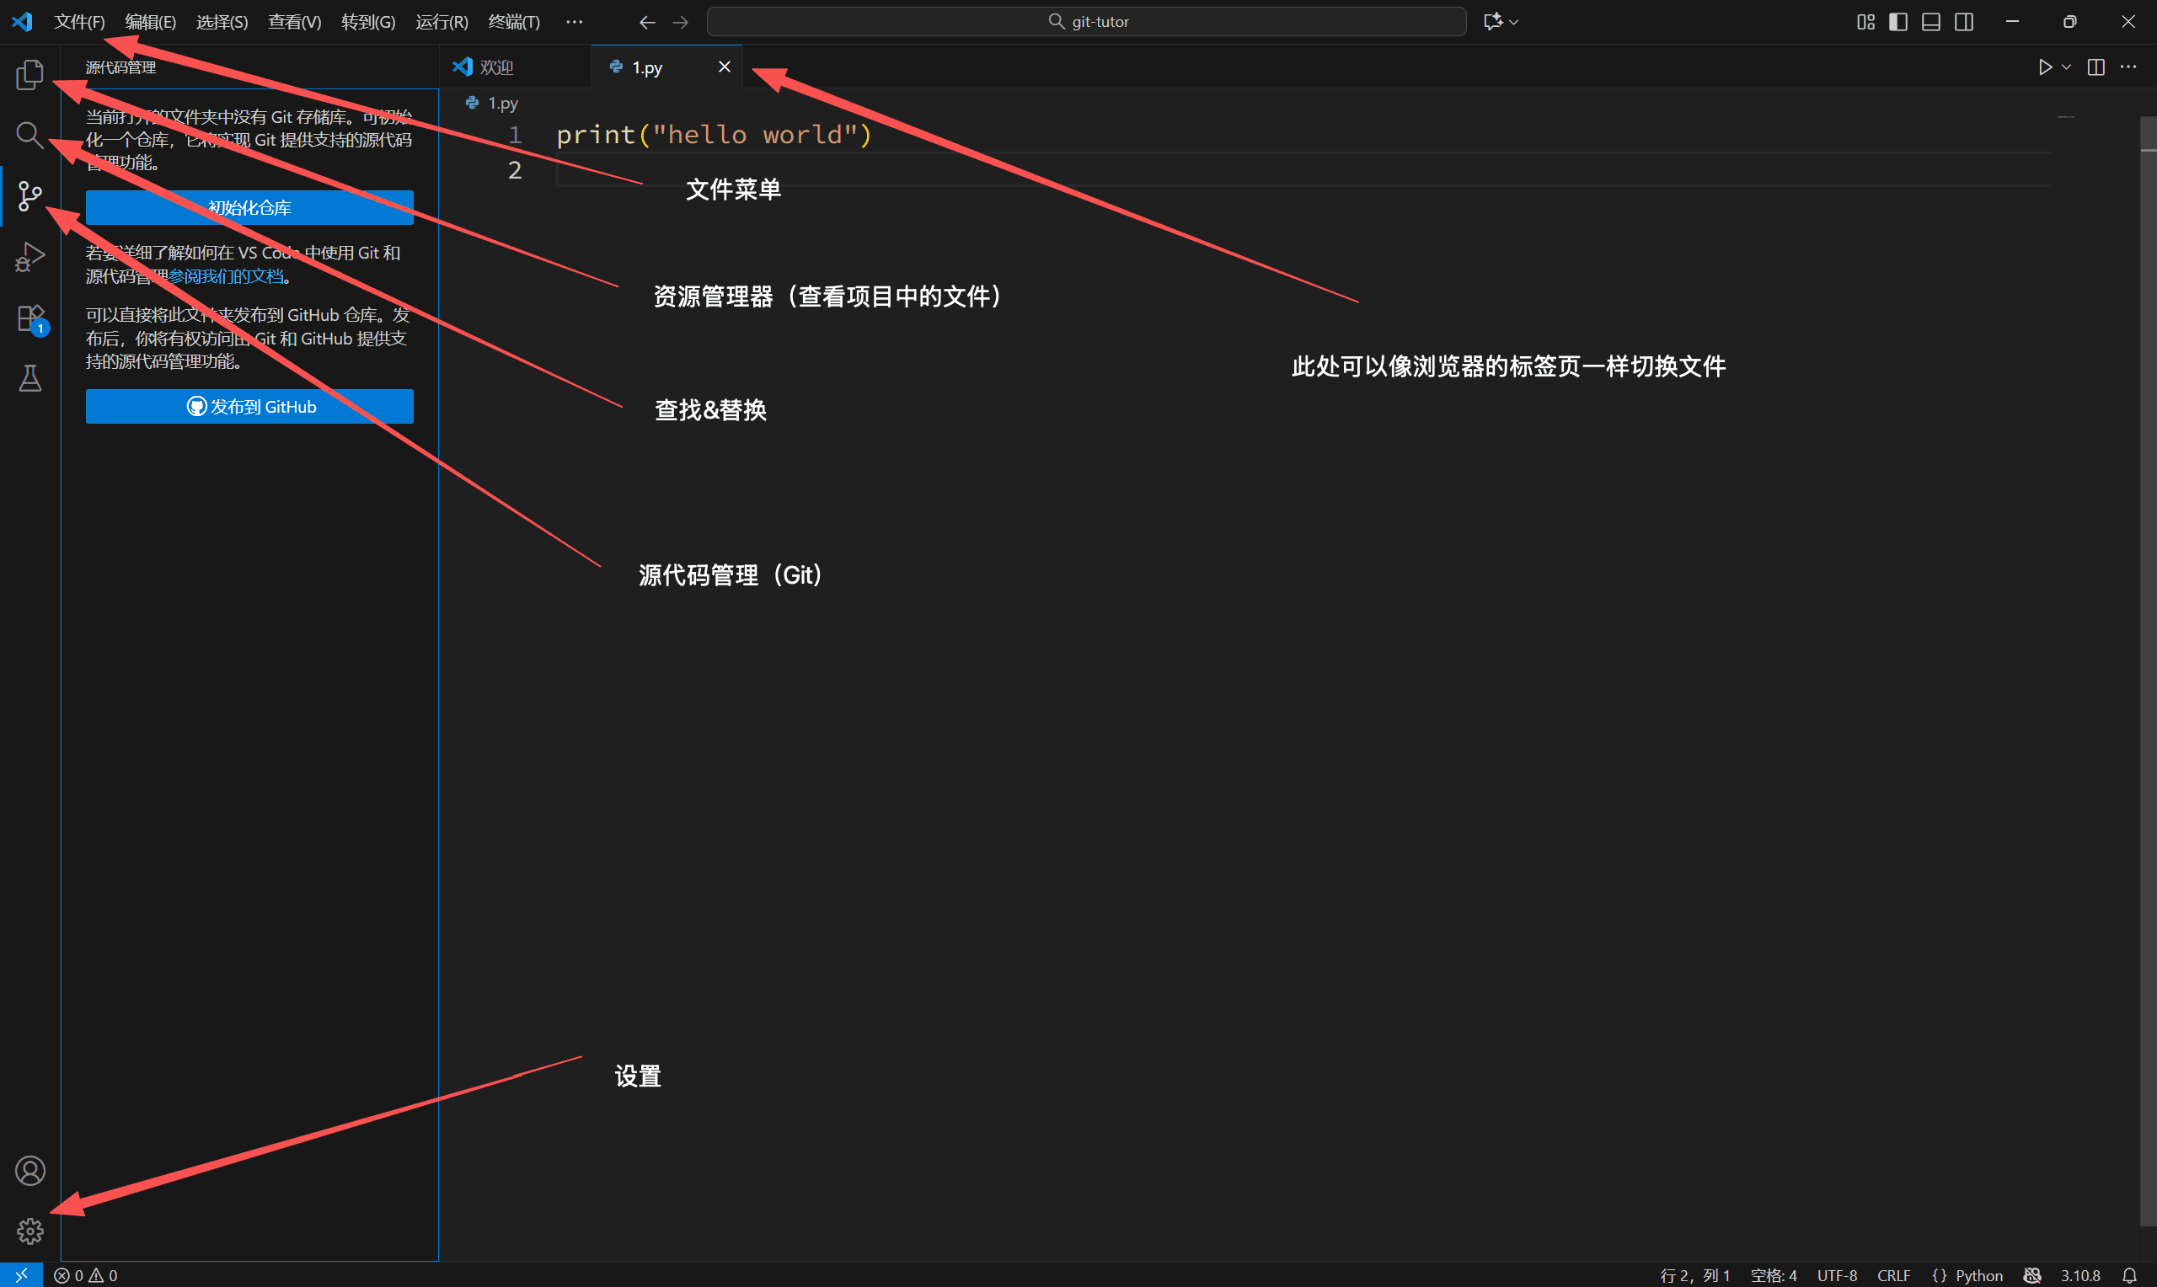Toggle the bottom panel visibility
The width and height of the screenshot is (2157, 1287).
[x=1930, y=22]
